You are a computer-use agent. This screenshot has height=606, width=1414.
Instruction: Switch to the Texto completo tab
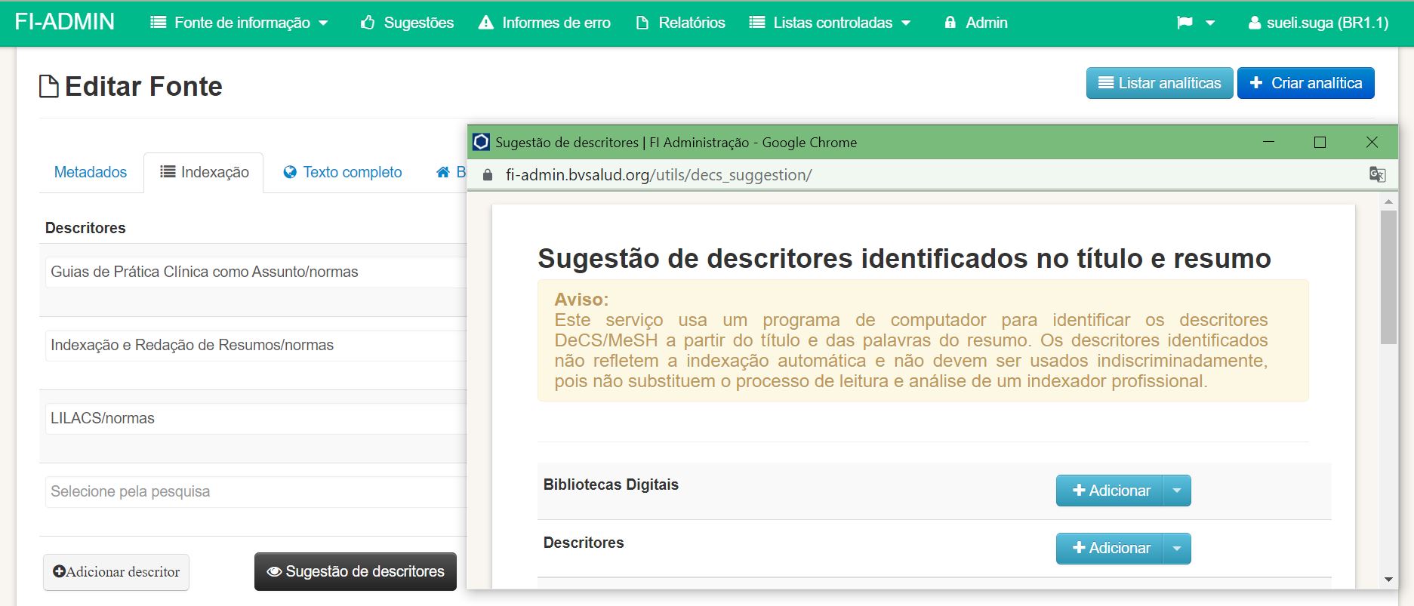click(342, 172)
